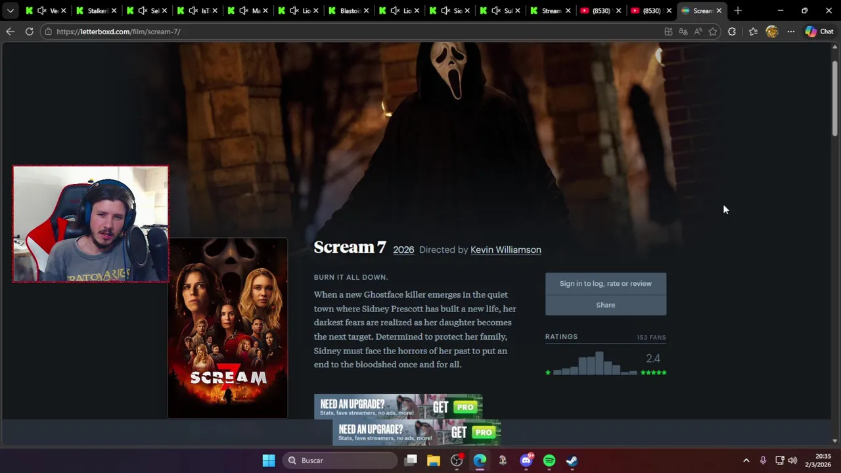Add this page to favorites star
841x473 pixels.
(x=713, y=32)
